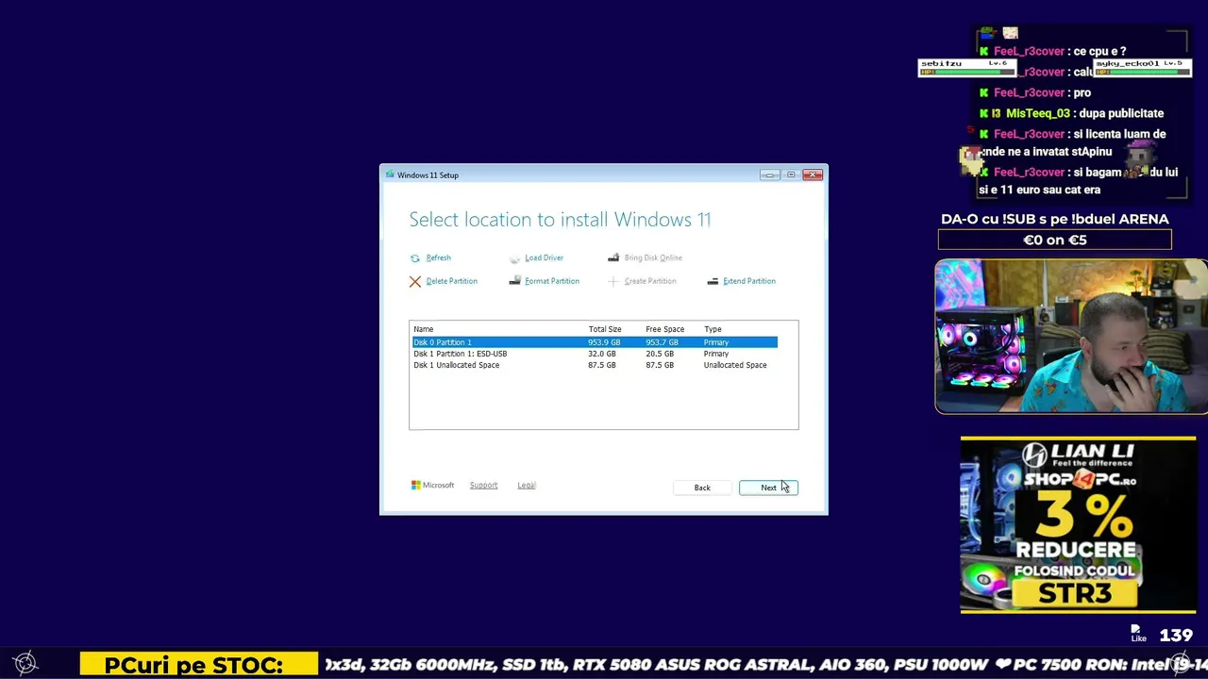Click the Type column header
Image resolution: width=1208 pixels, height=679 pixels.
click(713, 329)
